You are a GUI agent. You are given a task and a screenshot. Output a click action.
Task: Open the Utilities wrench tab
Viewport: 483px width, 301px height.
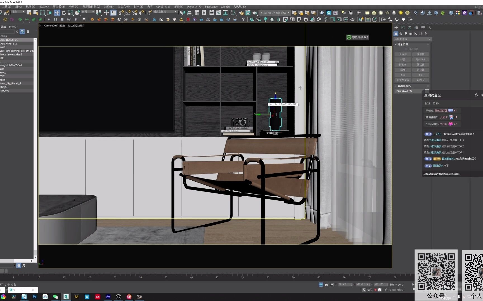pos(430,27)
